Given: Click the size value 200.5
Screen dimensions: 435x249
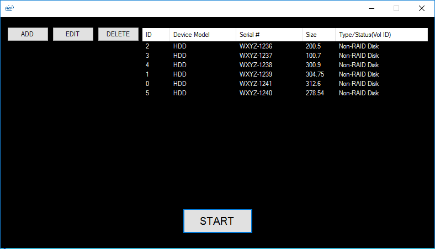Looking at the screenshot, I should [x=313, y=46].
